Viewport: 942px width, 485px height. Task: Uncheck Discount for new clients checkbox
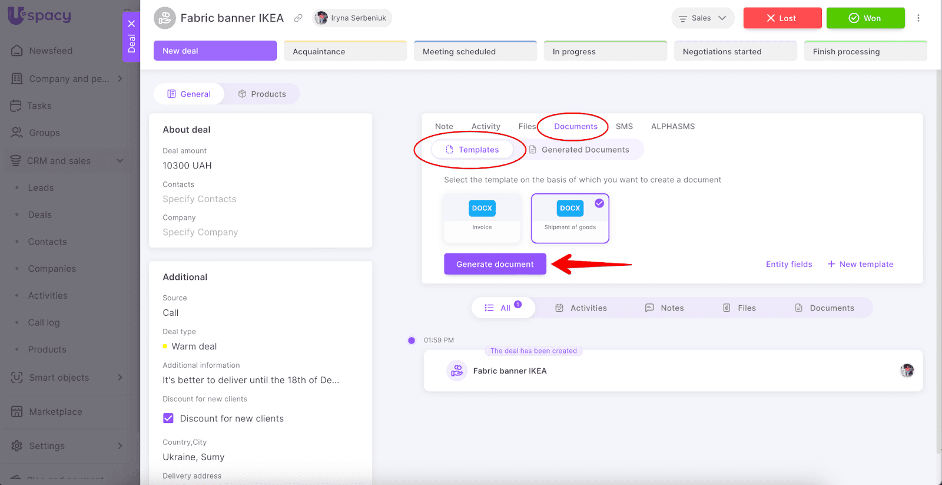(x=168, y=418)
